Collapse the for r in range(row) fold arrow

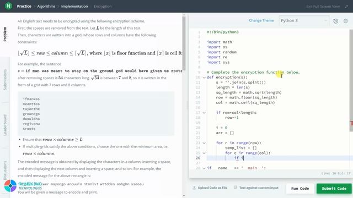tap(204, 143)
